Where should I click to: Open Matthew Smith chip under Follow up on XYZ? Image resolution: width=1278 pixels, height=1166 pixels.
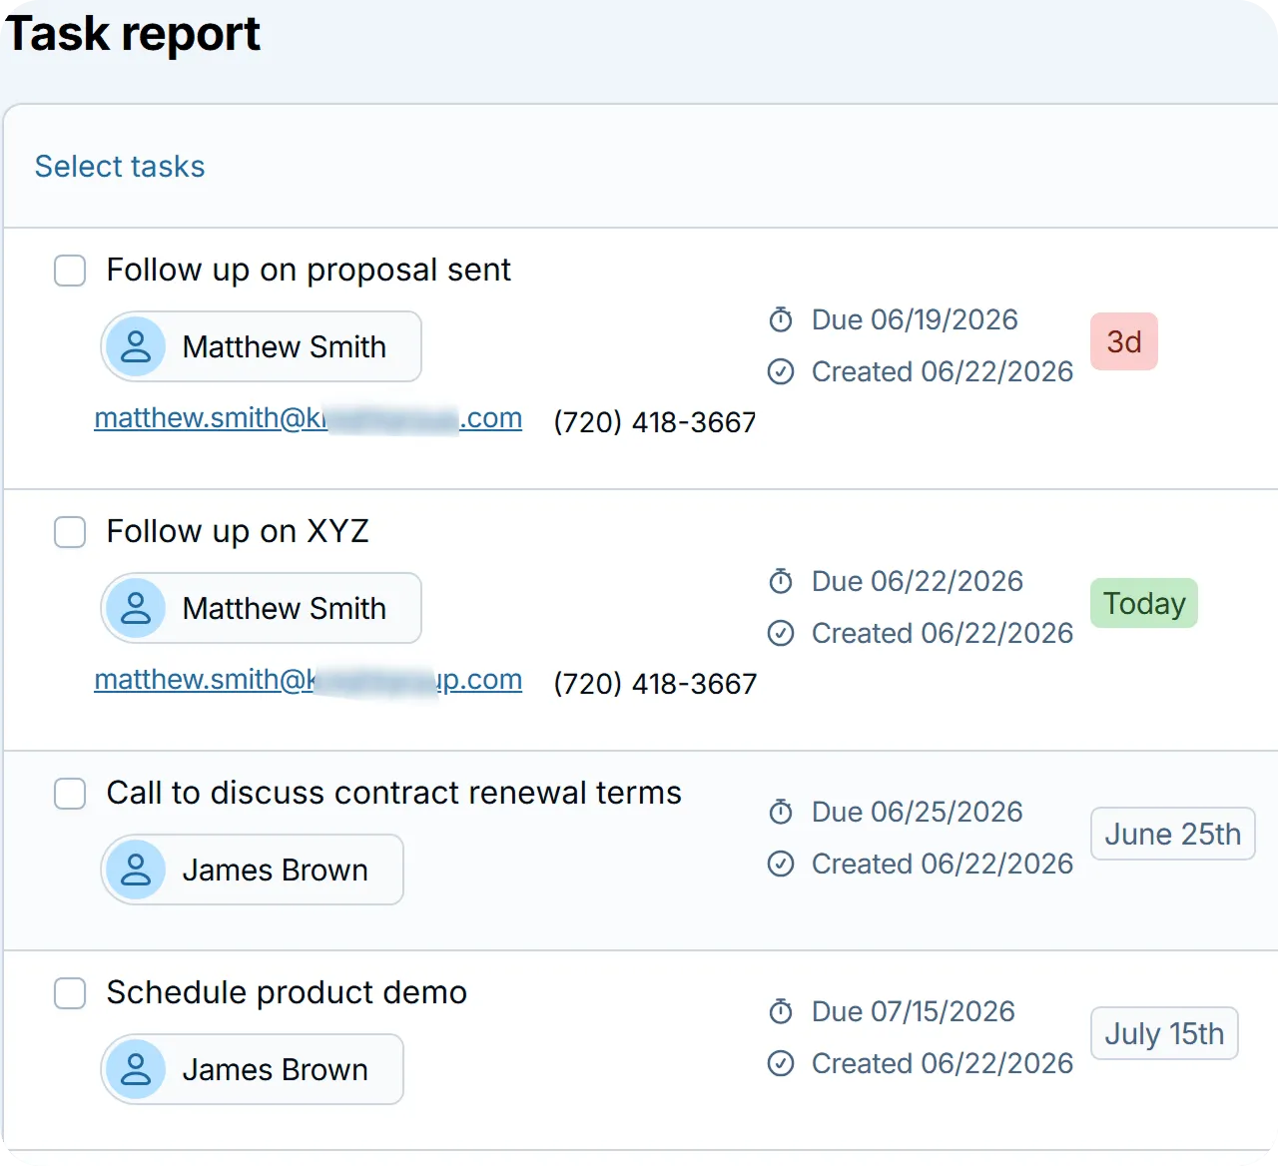[x=262, y=608]
